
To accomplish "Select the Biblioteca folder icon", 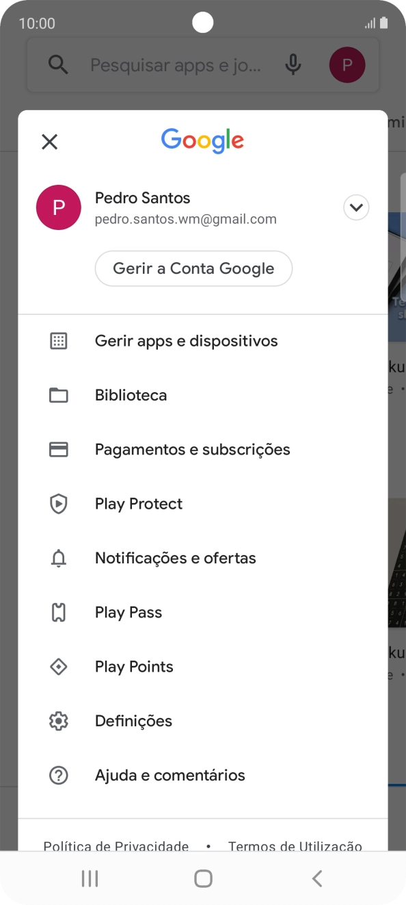I will pyautogui.click(x=59, y=395).
